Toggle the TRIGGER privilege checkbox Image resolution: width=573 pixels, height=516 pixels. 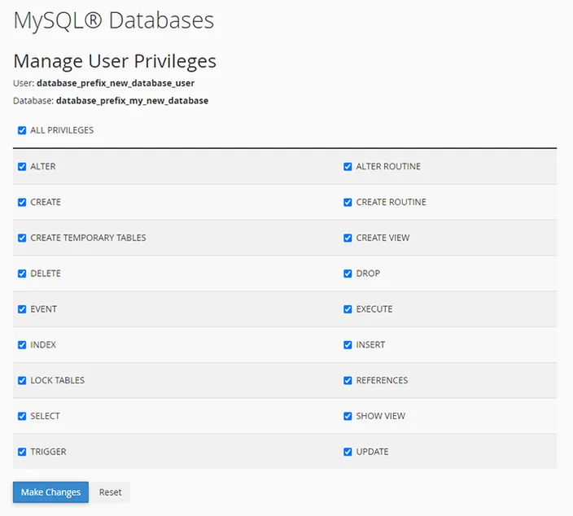pyautogui.click(x=22, y=452)
